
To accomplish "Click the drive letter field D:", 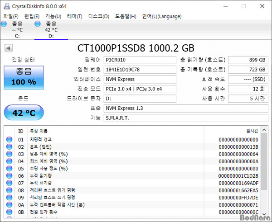I will point(140,99).
